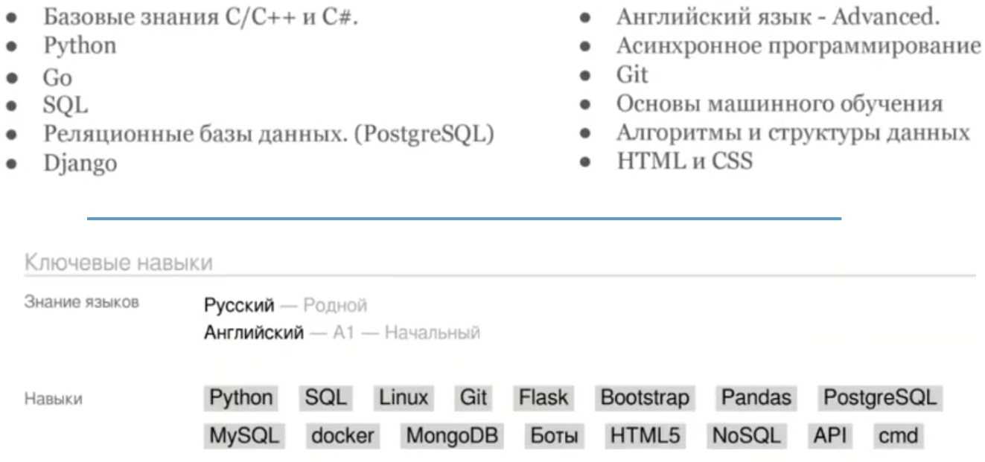This screenshot has height=462, width=985.
Task: Select the docker skill tag
Action: pyautogui.click(x=343, y=436)
